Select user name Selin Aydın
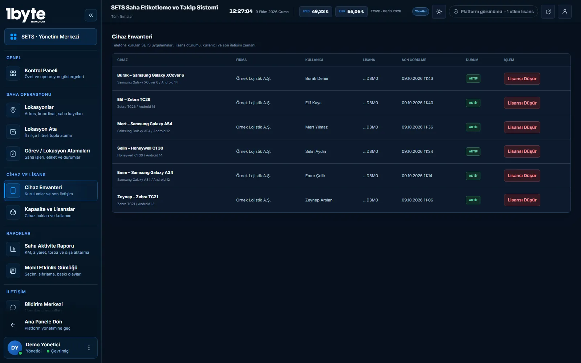This screenshot has width=581, height=363. 316,151
